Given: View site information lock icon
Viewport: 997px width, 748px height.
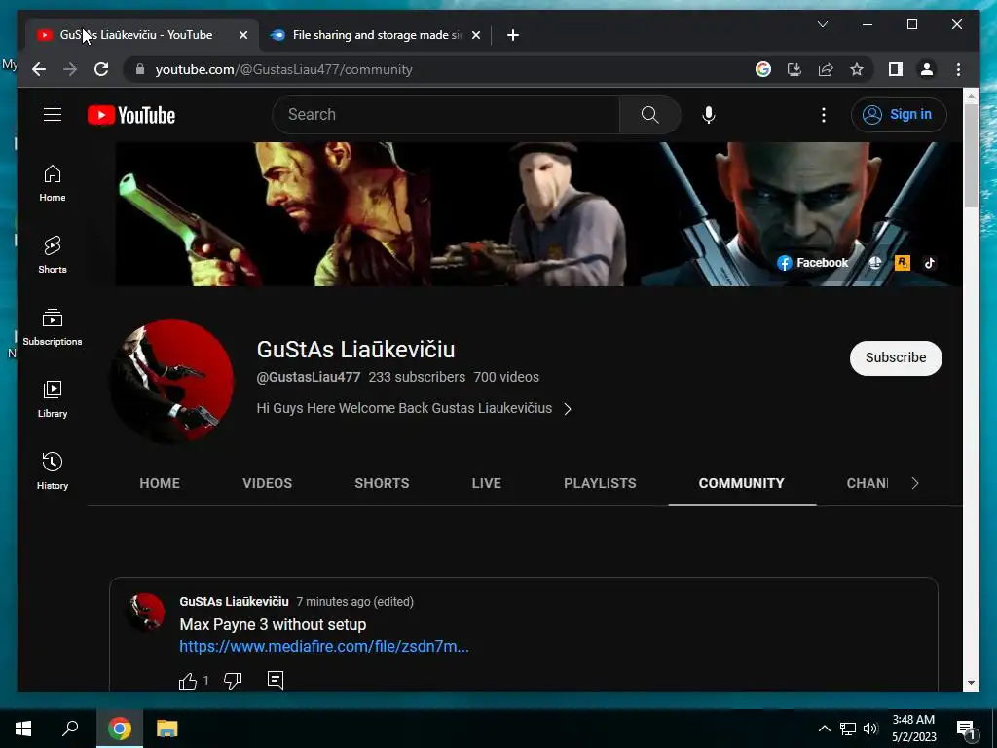Looking at the screenshot, I should 140,69.
